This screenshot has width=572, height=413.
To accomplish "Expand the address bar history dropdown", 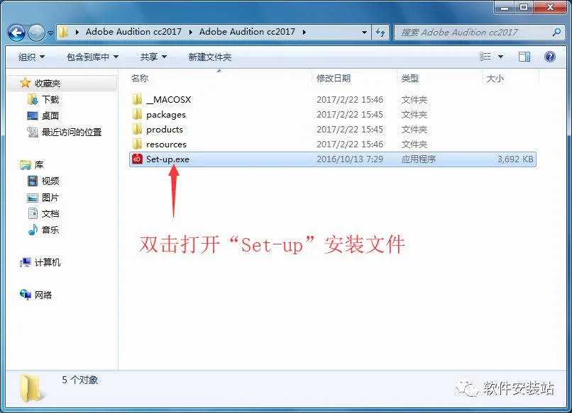I will click(x=364, y=32).
